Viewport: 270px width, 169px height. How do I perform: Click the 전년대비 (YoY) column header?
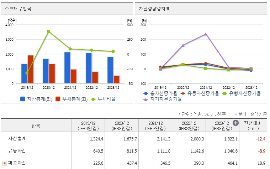[x=253, y=126]
